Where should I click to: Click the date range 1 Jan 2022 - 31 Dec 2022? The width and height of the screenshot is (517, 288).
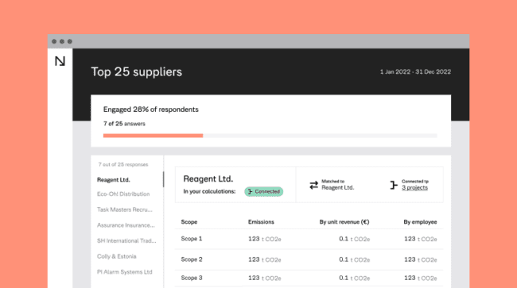[415, 71]
